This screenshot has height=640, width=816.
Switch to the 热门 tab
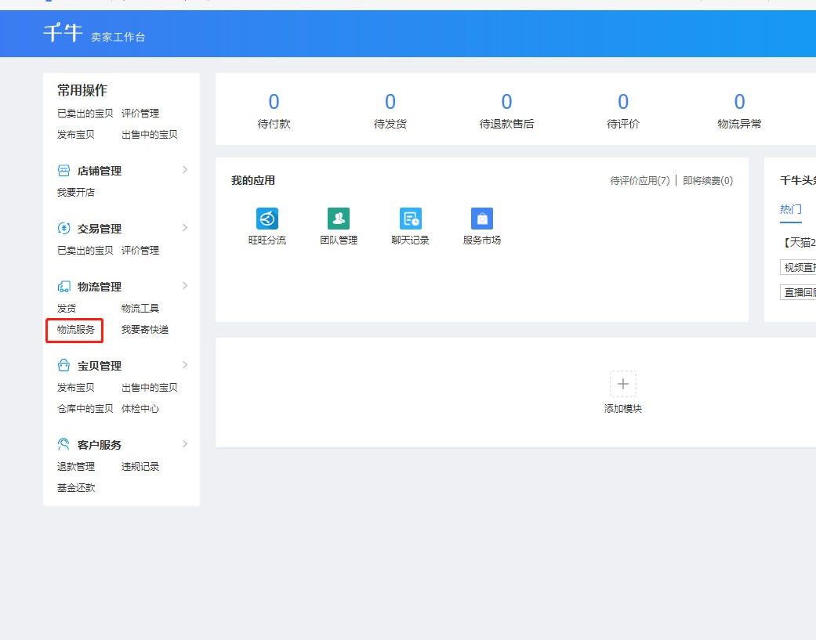(790, 209)
